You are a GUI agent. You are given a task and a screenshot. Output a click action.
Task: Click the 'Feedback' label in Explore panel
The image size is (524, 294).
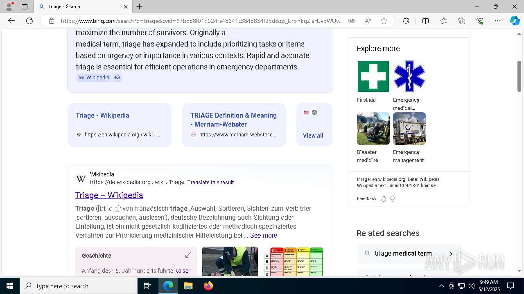367,199
